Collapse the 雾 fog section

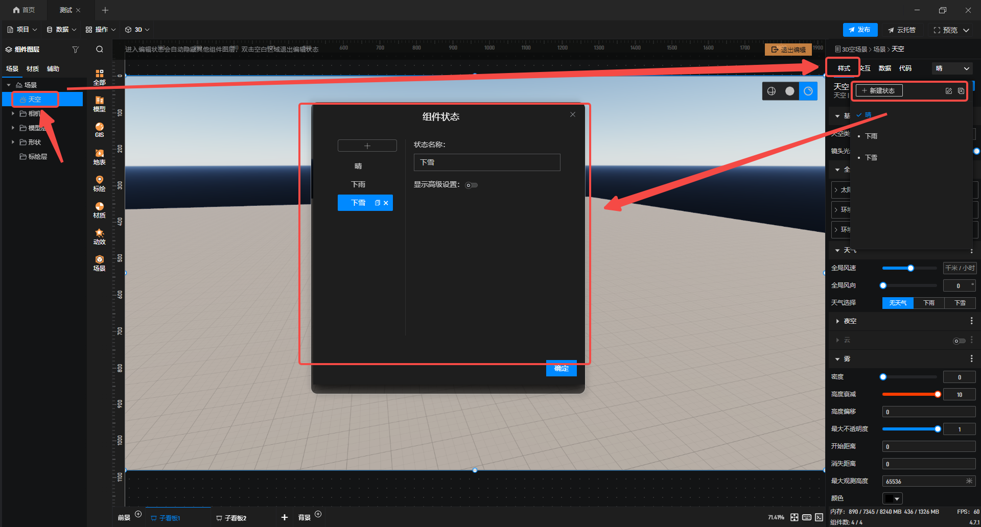(837, 359)
